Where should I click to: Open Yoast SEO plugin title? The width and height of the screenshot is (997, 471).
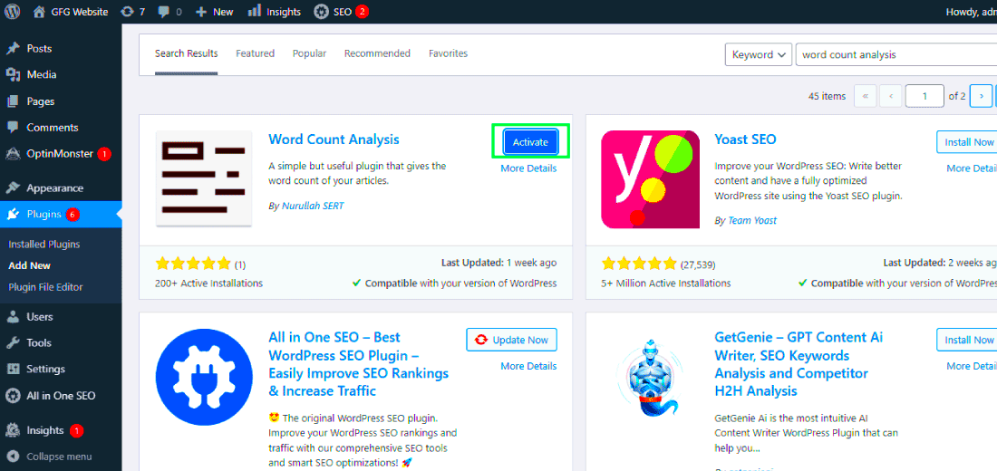[x=745, y=139]
